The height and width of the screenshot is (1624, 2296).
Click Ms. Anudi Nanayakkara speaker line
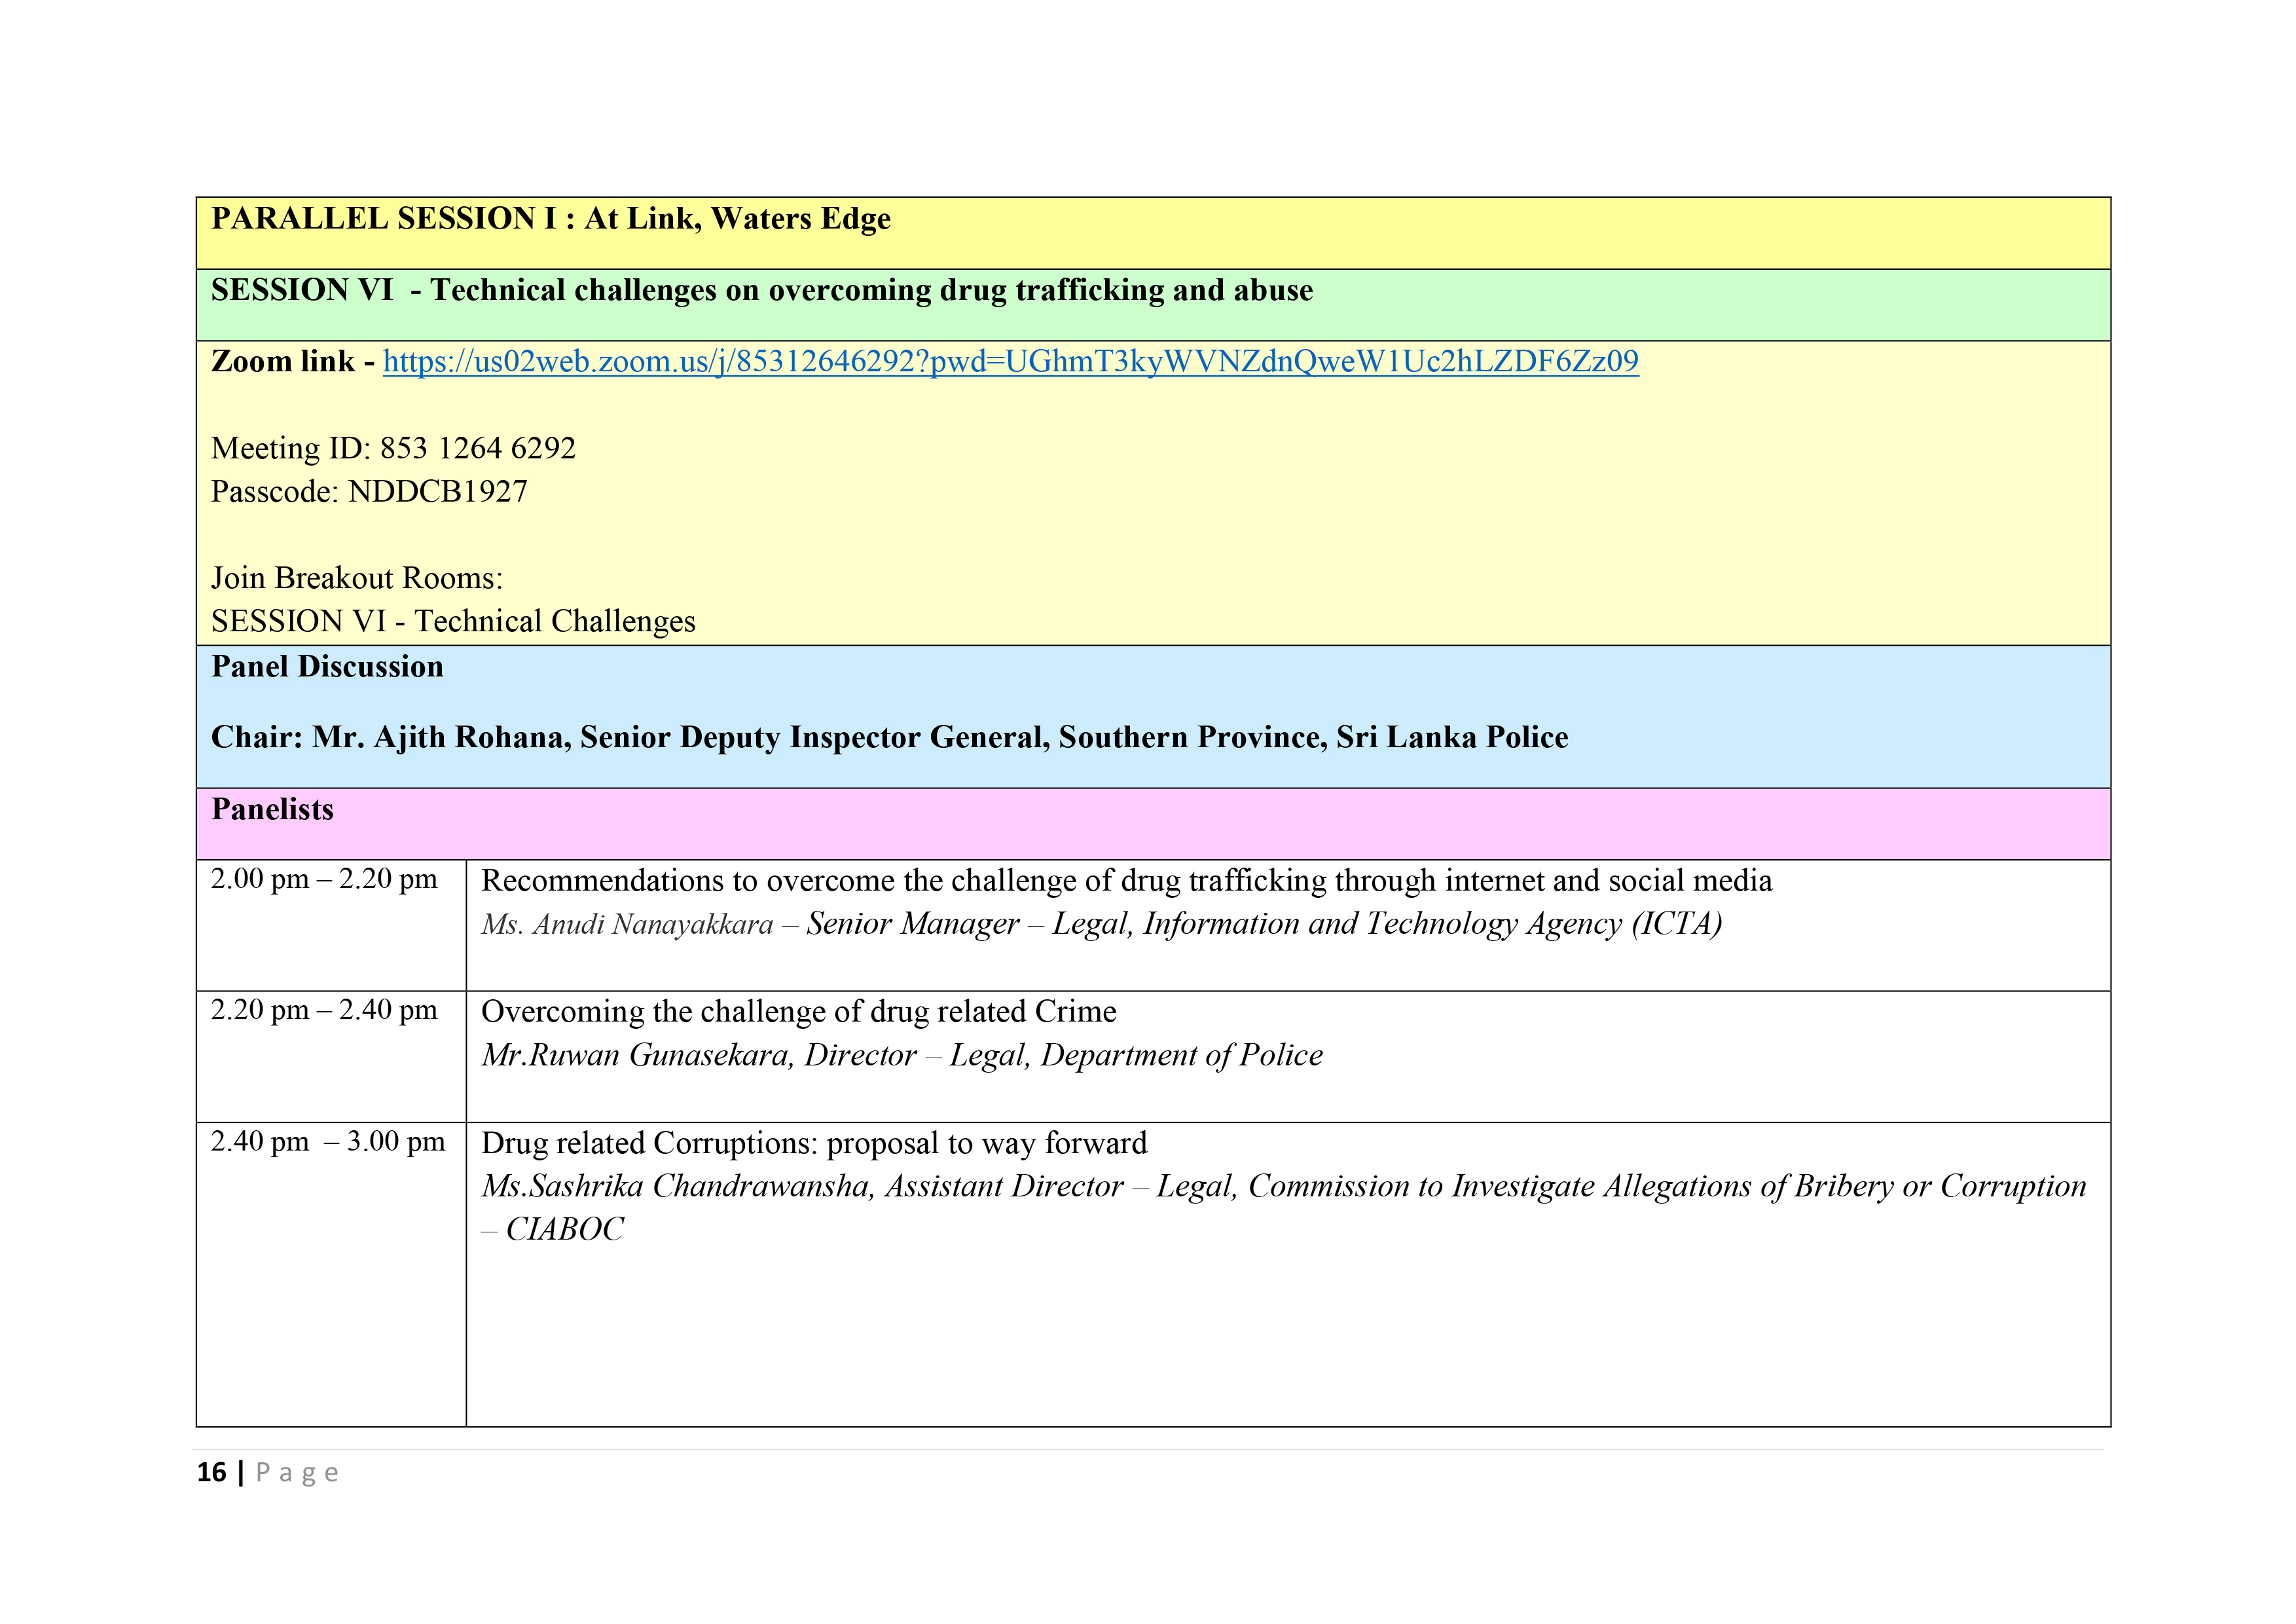pos(1101,923)
